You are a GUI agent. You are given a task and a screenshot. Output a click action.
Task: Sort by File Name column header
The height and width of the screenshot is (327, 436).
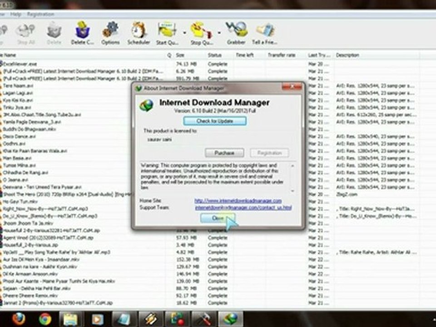click(x=84, y=55)
